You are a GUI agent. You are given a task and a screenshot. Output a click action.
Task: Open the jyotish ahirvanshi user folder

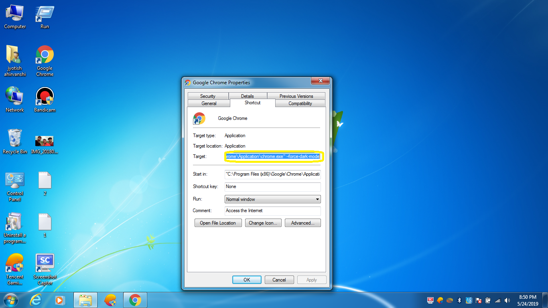click(x=14, y=61)
